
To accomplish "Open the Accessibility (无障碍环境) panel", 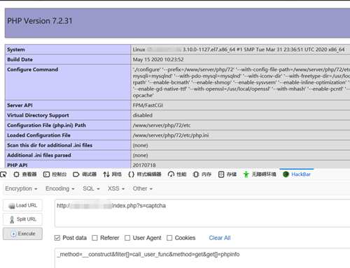I will click(x=260, y=174).
